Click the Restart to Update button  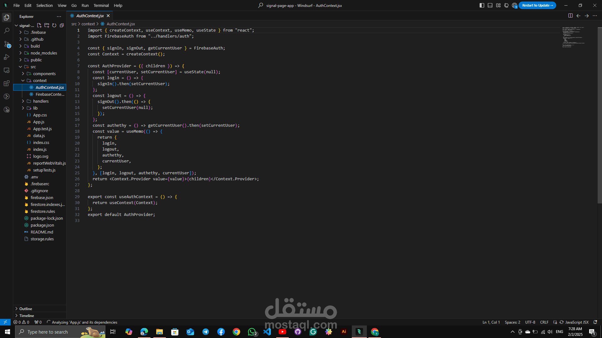tap(537, 5)
